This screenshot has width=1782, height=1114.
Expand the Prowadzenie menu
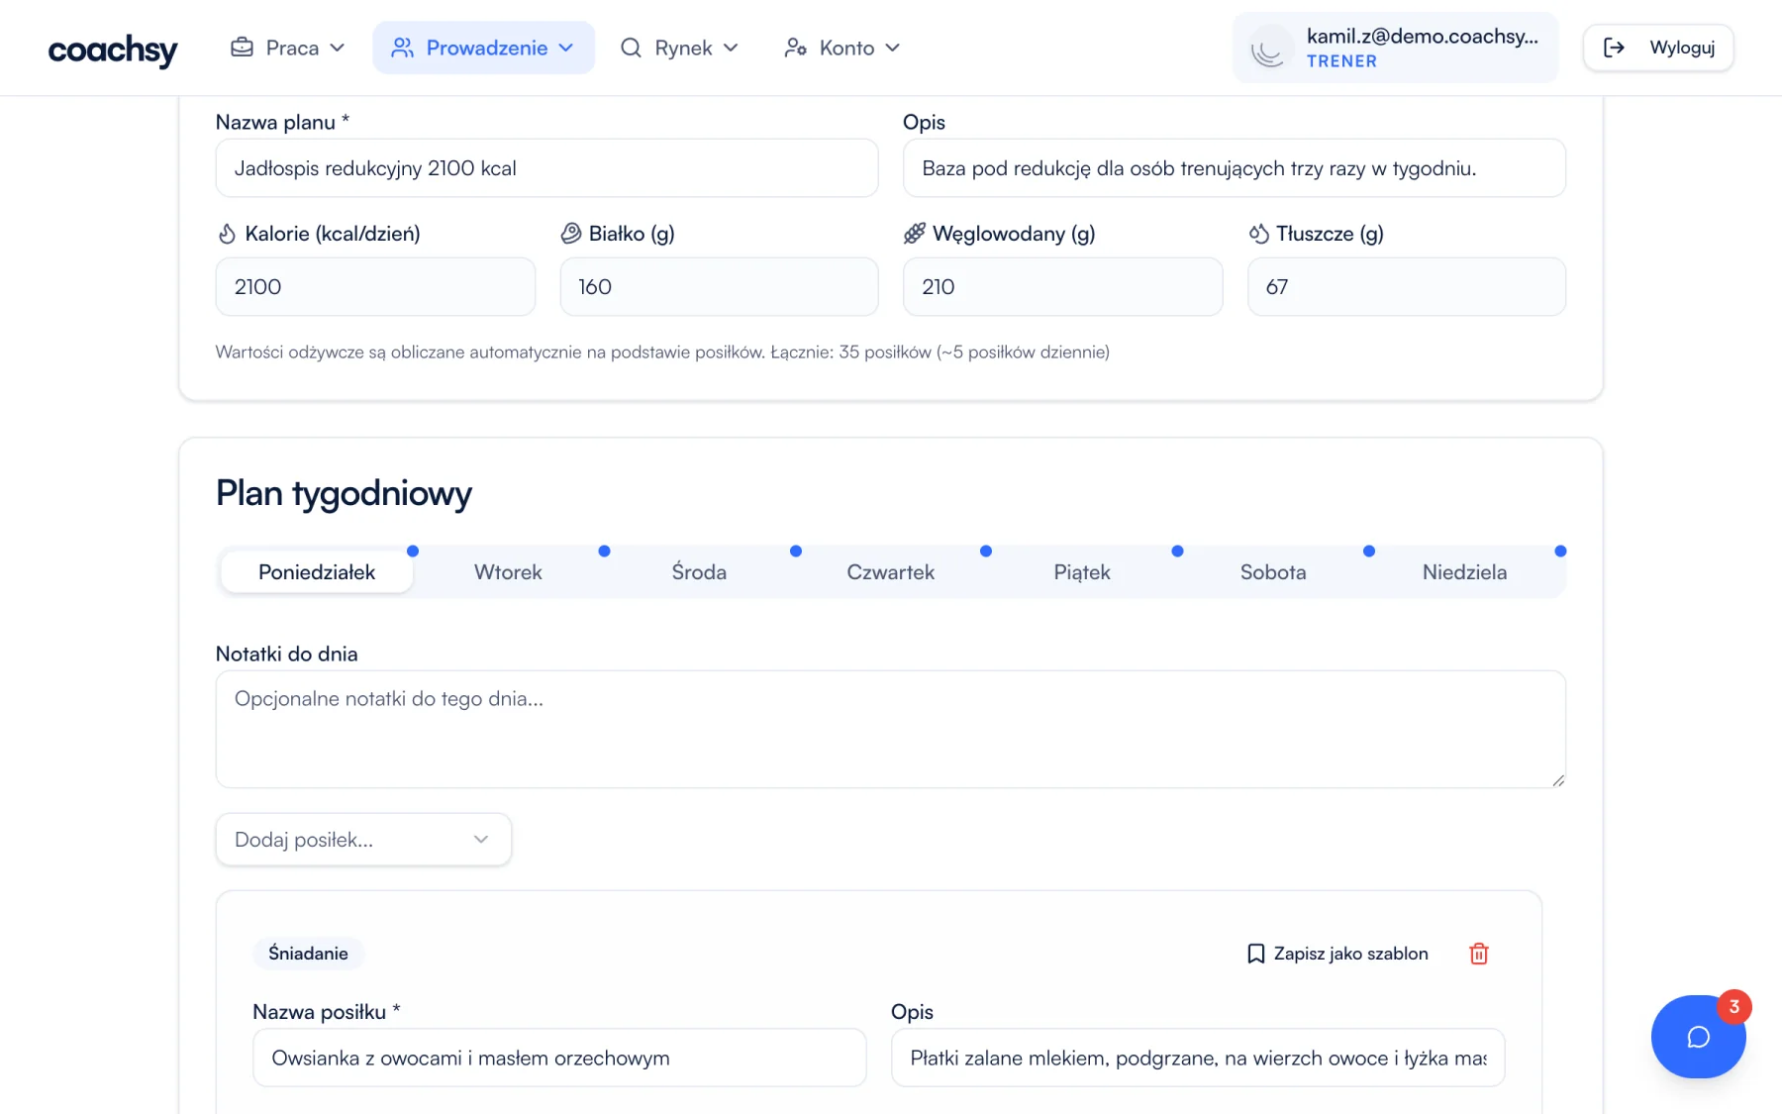point(484,48)
